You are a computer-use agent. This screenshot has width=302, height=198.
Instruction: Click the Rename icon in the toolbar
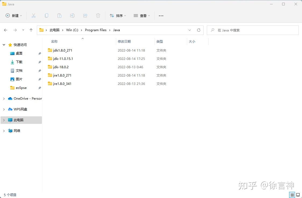72,16
